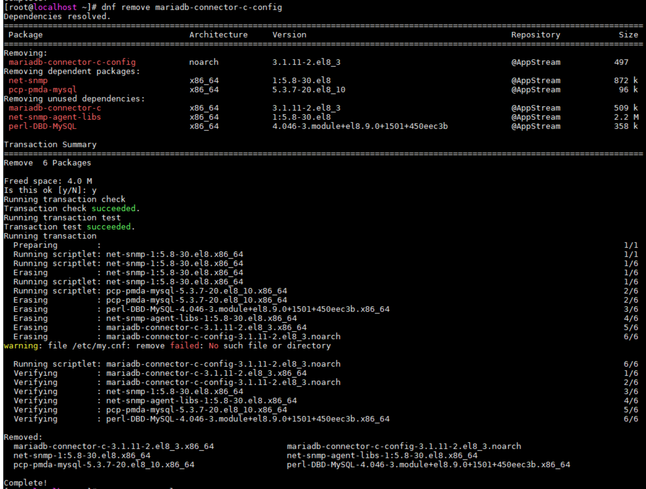Click version '4.046-3.module+el8.9.0+1501+450eec3b' in table
Screen dimensions: 646x489
click(360, 126)
